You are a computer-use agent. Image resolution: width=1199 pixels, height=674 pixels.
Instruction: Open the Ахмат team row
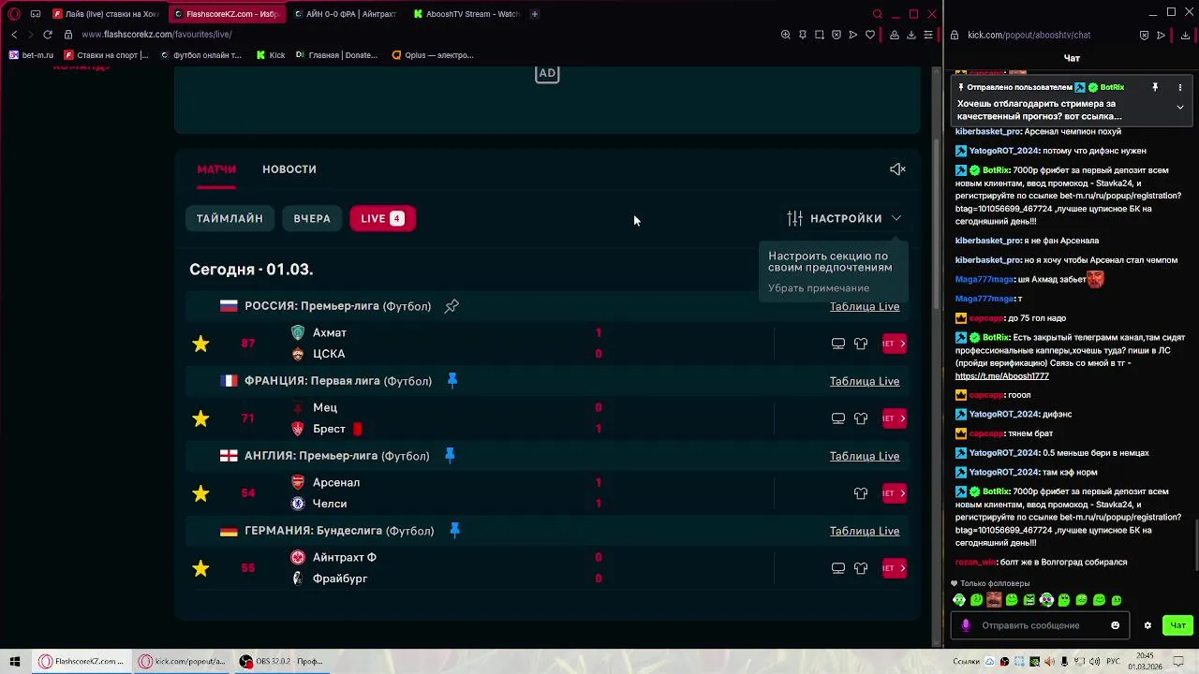point(329,332)
